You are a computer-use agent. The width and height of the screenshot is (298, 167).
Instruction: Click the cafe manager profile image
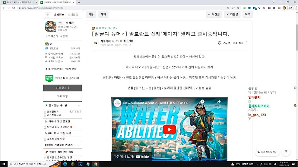coord(51,26)
